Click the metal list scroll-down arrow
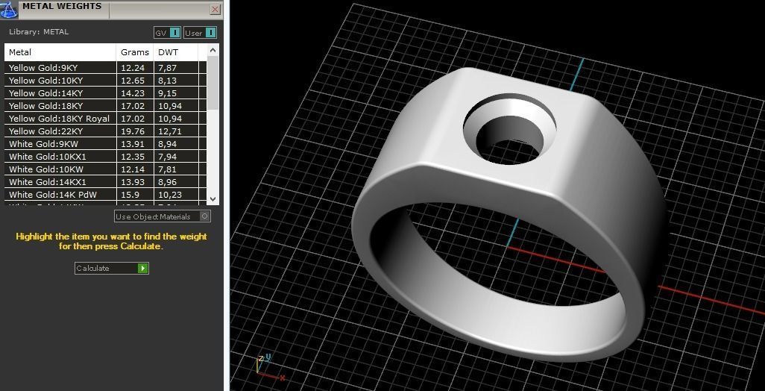 212,198
